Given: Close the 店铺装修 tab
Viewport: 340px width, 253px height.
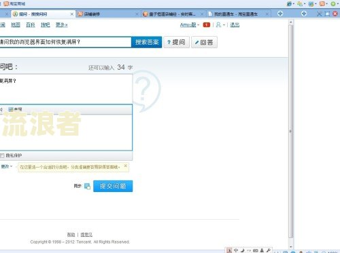Looking at the screenshot, I should pyautogui.click(x=137, y=14).
